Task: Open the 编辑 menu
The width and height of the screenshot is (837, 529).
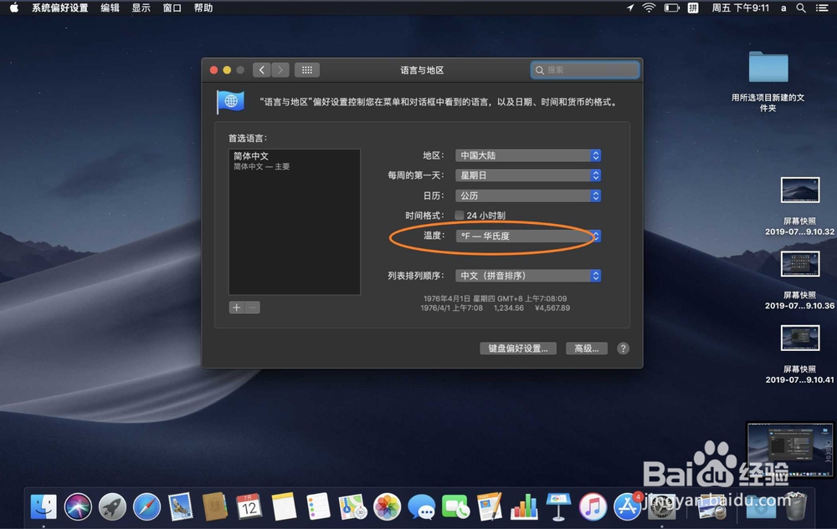Action: click(110, 8)
